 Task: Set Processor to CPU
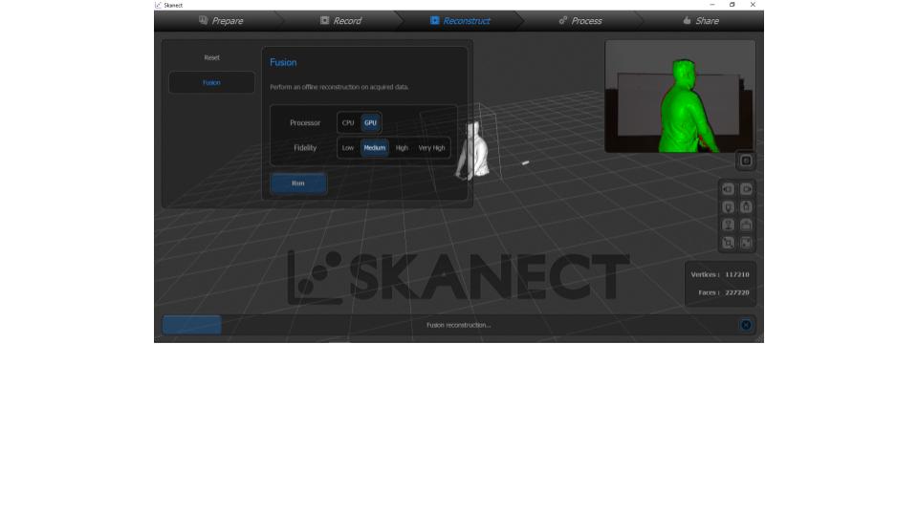coord(348,123)
